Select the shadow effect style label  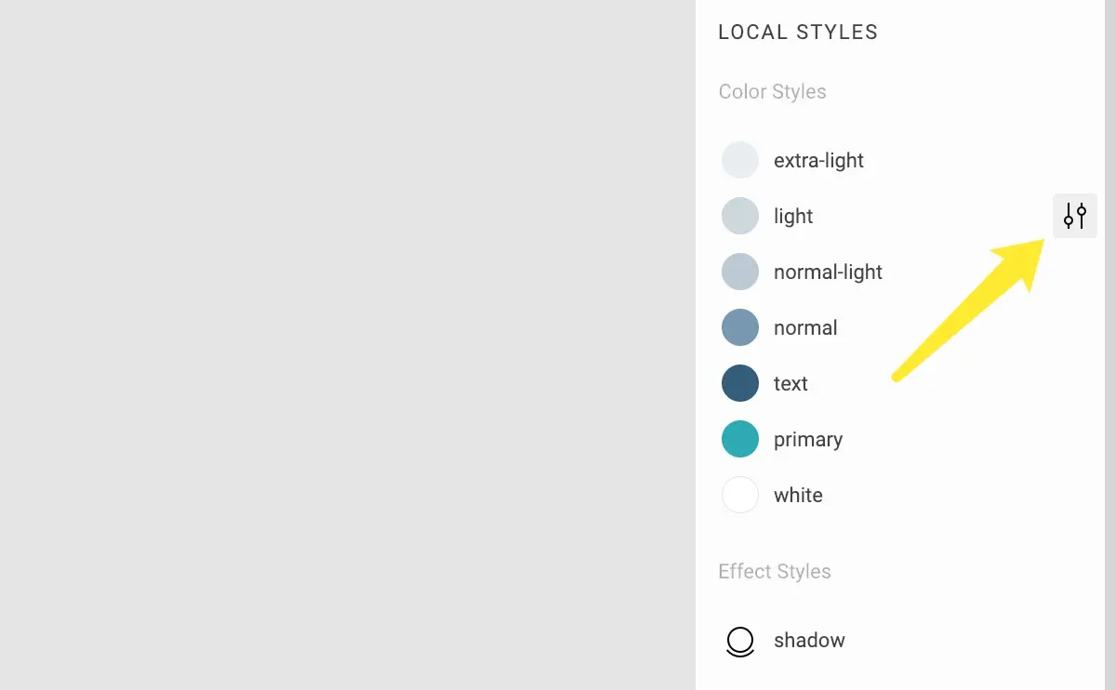coord(809,641)
